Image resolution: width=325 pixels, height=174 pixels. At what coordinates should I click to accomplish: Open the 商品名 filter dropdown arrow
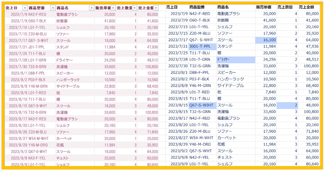click(x=92, y=8)
